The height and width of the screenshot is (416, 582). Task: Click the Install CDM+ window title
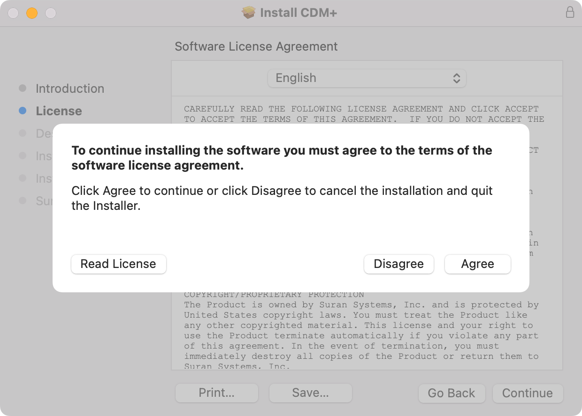tap(299, 13)
